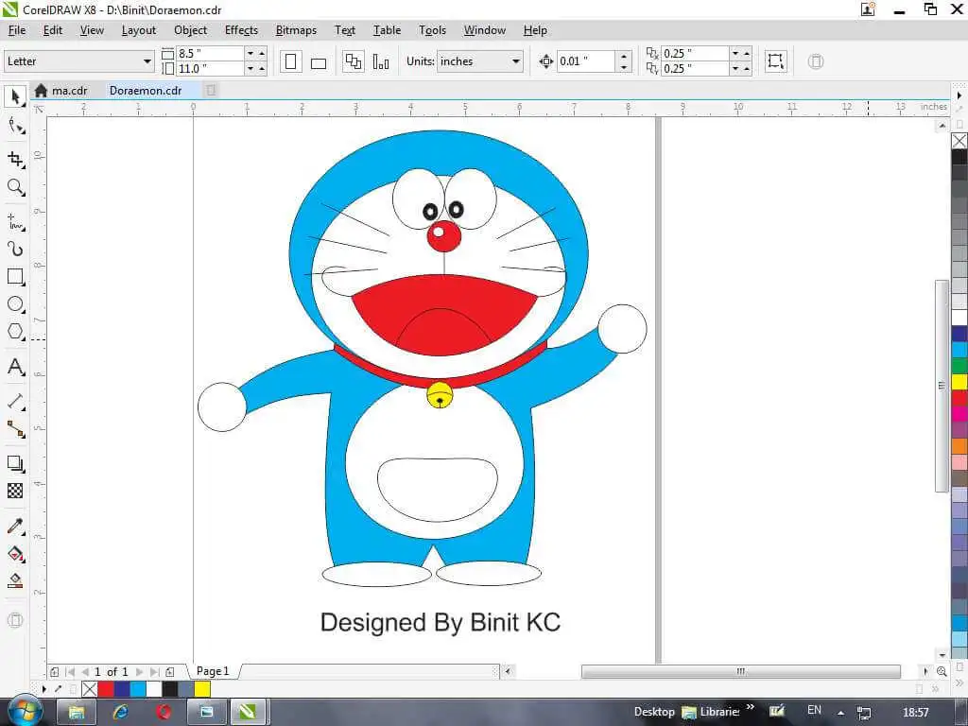
Task: Set portrait page orientation
Action: [291, 61]
